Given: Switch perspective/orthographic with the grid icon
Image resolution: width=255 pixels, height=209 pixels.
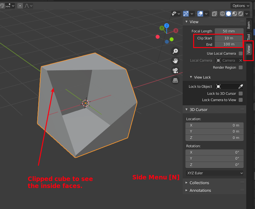Looking at the screenshot, I should pyautogui.click(x=175, y=80).
